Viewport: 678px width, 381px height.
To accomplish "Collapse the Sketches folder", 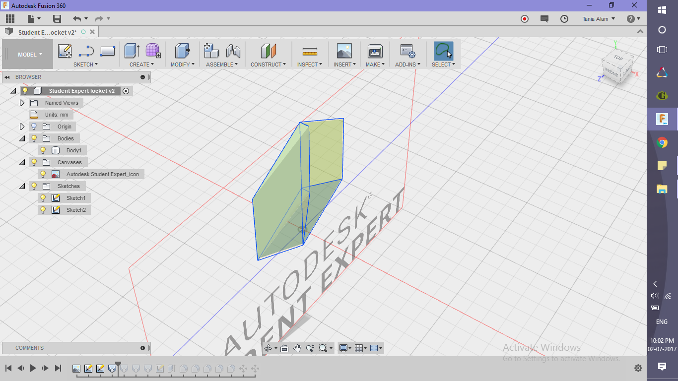I will [22, 186].
